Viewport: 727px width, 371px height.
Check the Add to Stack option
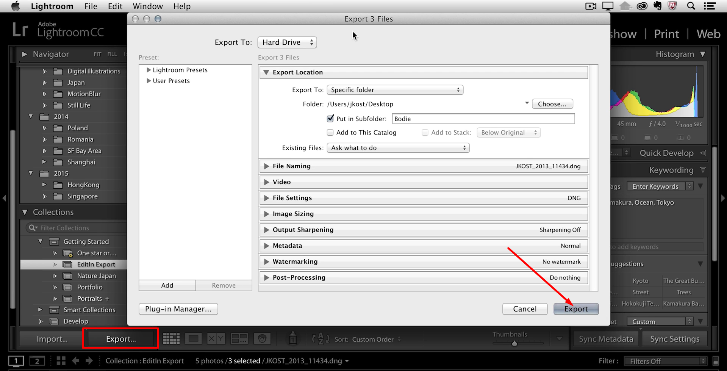pos(425,132)
